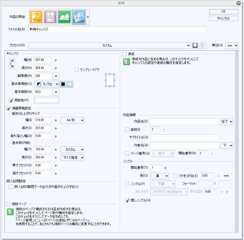Enable the 複数ページ checkbox

point(8,204)
